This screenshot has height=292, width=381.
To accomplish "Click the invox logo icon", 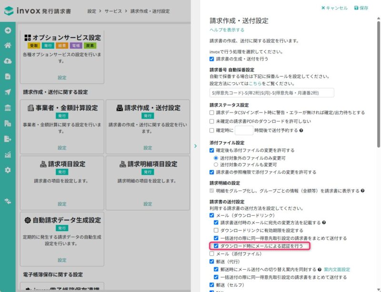I will (x=9, y=10).
